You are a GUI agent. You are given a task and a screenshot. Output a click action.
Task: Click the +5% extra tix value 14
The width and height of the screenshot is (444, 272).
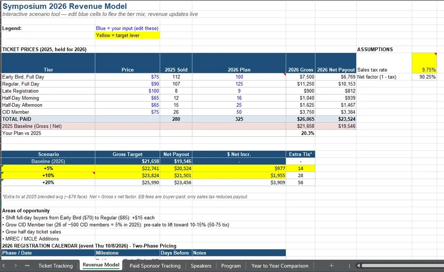(301, 168)
